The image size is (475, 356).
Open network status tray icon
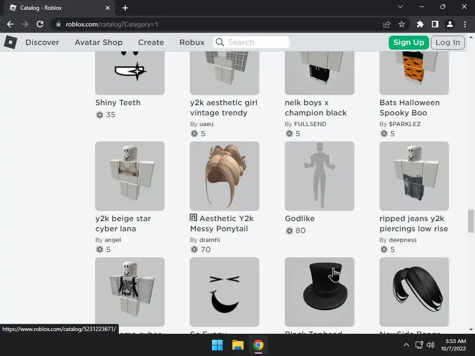[x=419, y=345]
